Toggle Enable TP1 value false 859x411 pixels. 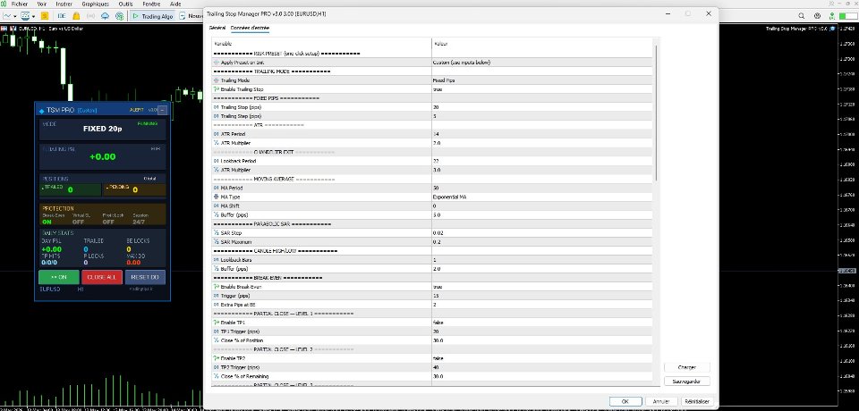(x=542, y=323)
